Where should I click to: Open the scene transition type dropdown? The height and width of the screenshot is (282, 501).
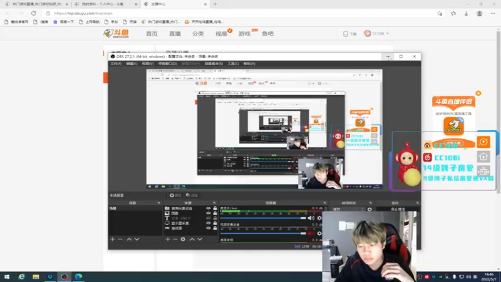348,209
